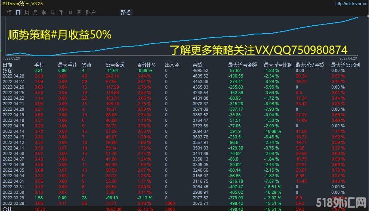Click the 1.14 % floating profit ratio
Image resolution: width=369 pixels, height=212 pixels.
point(338,131)
